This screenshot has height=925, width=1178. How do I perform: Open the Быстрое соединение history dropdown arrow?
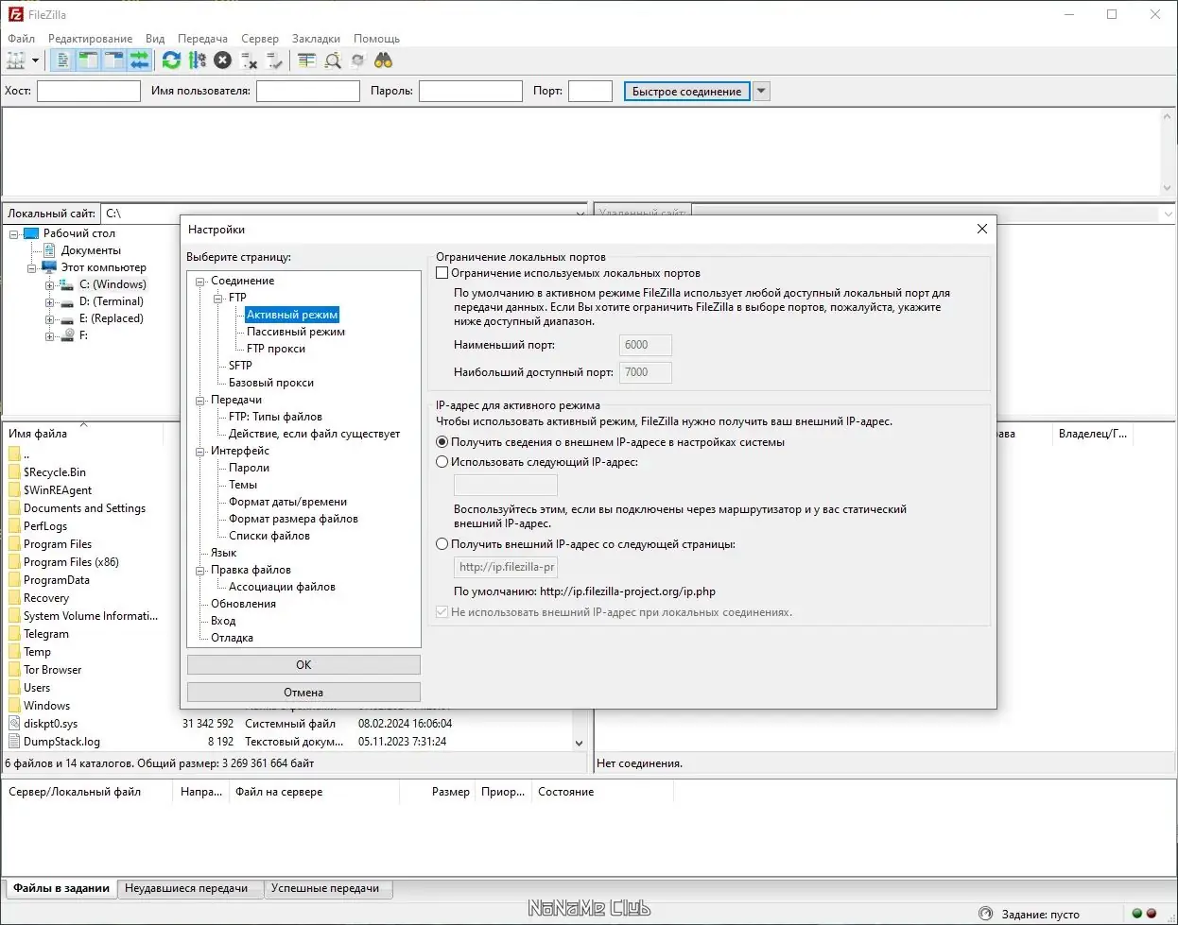pyautogui.click(x=762, y=92)
